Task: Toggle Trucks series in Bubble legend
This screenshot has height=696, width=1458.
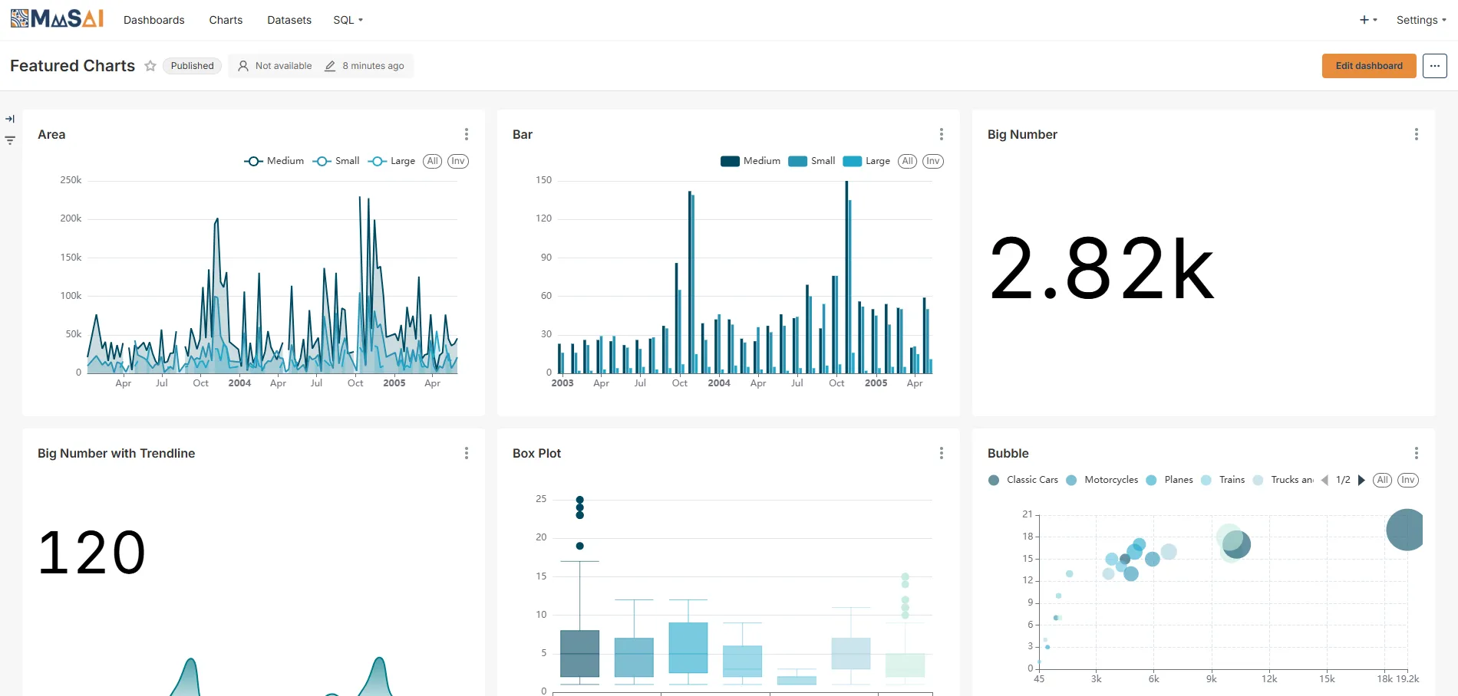Action: click(1283, 480)
